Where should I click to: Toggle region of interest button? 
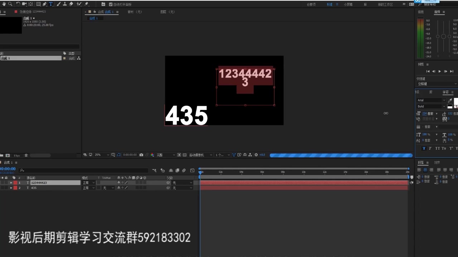pos(179,155)
